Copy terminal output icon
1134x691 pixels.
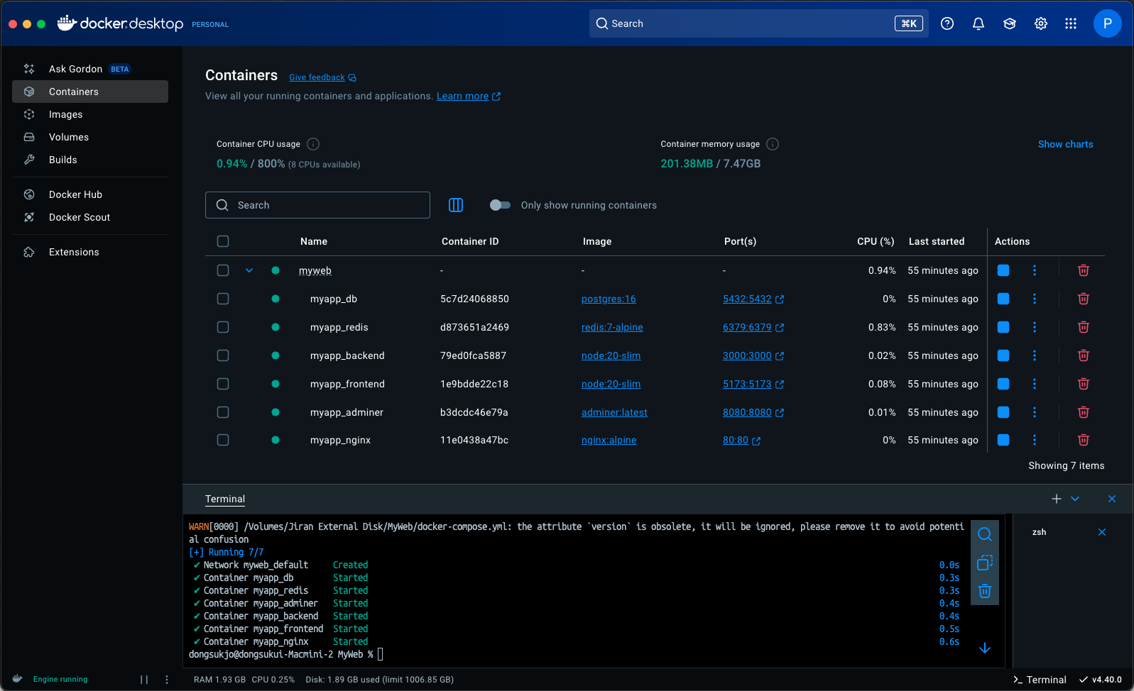coord(985,563)
